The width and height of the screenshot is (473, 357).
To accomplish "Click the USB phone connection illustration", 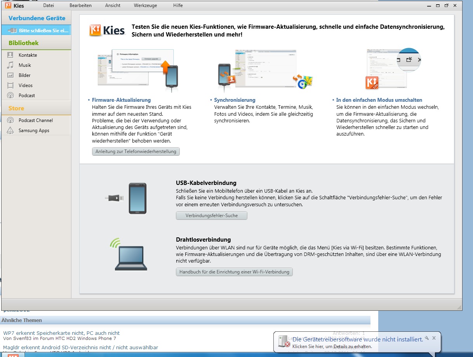I will [126, 199].
